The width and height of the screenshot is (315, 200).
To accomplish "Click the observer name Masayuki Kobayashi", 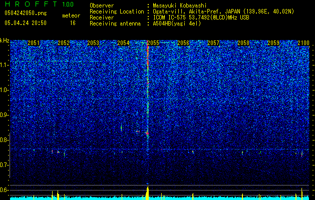I will [180, 6].
